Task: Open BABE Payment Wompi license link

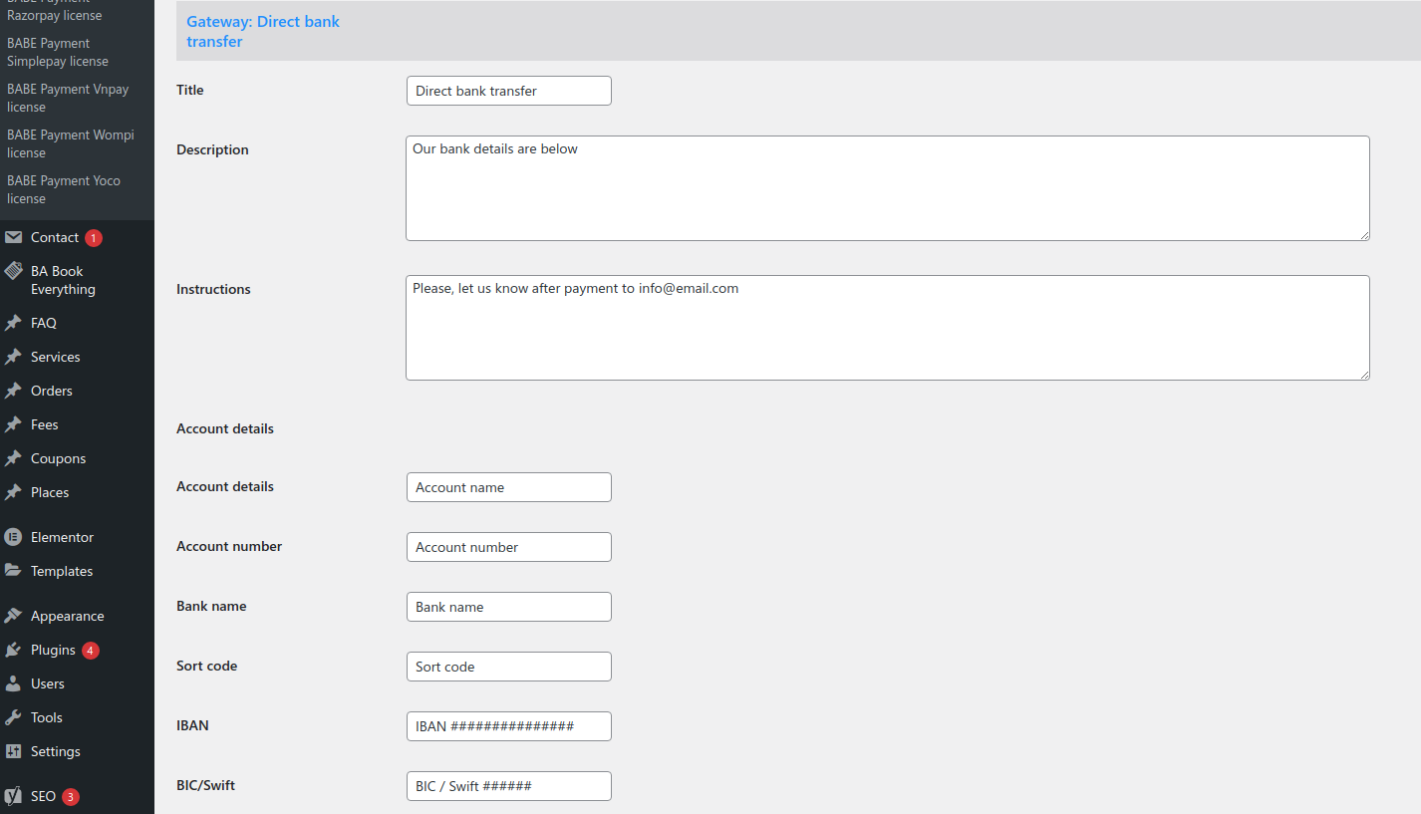Action: coord(70,143)
